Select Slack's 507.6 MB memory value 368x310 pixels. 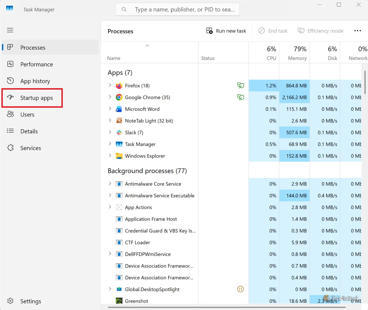point(294,133)
